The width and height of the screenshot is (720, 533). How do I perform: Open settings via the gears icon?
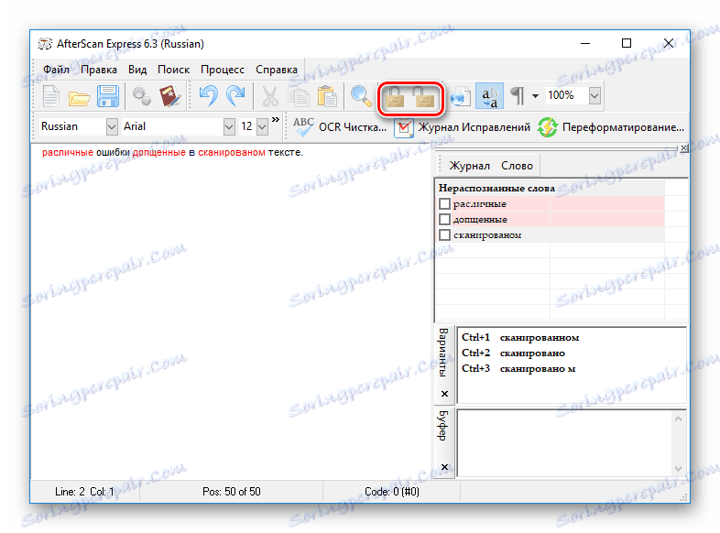pos(141,97)
